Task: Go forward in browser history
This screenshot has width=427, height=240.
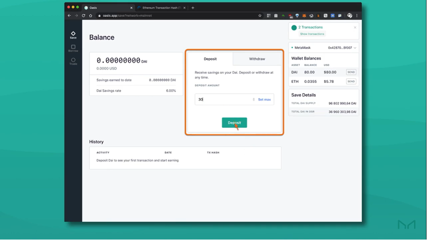Action: coord(76,15)
